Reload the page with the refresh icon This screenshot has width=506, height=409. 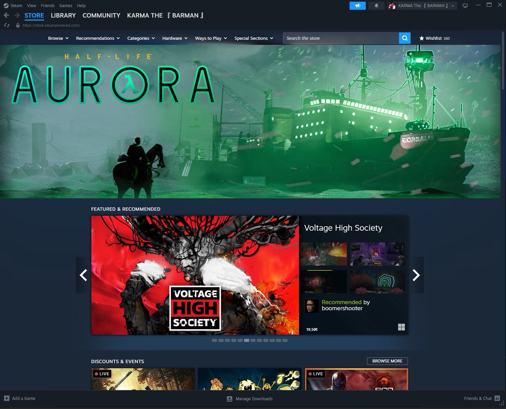(x=6, y=25)
